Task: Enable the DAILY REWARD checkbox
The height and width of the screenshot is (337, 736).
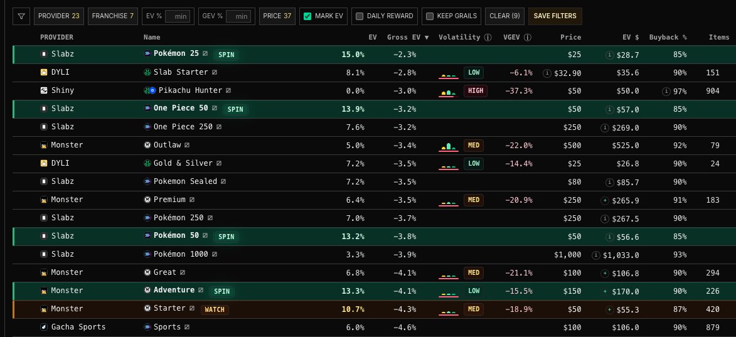Action: (360, 16)
